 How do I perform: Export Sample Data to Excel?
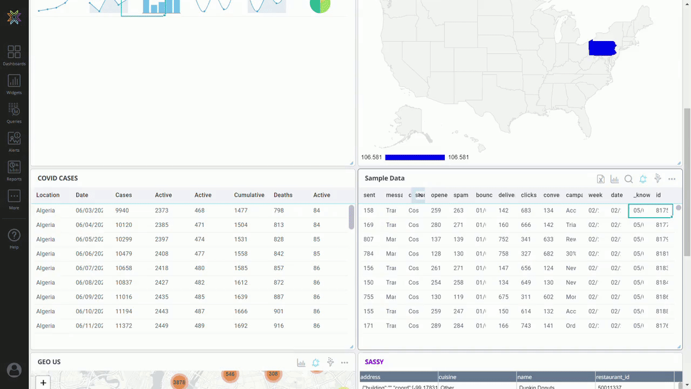pyautogui.click(x=600, y=179)
